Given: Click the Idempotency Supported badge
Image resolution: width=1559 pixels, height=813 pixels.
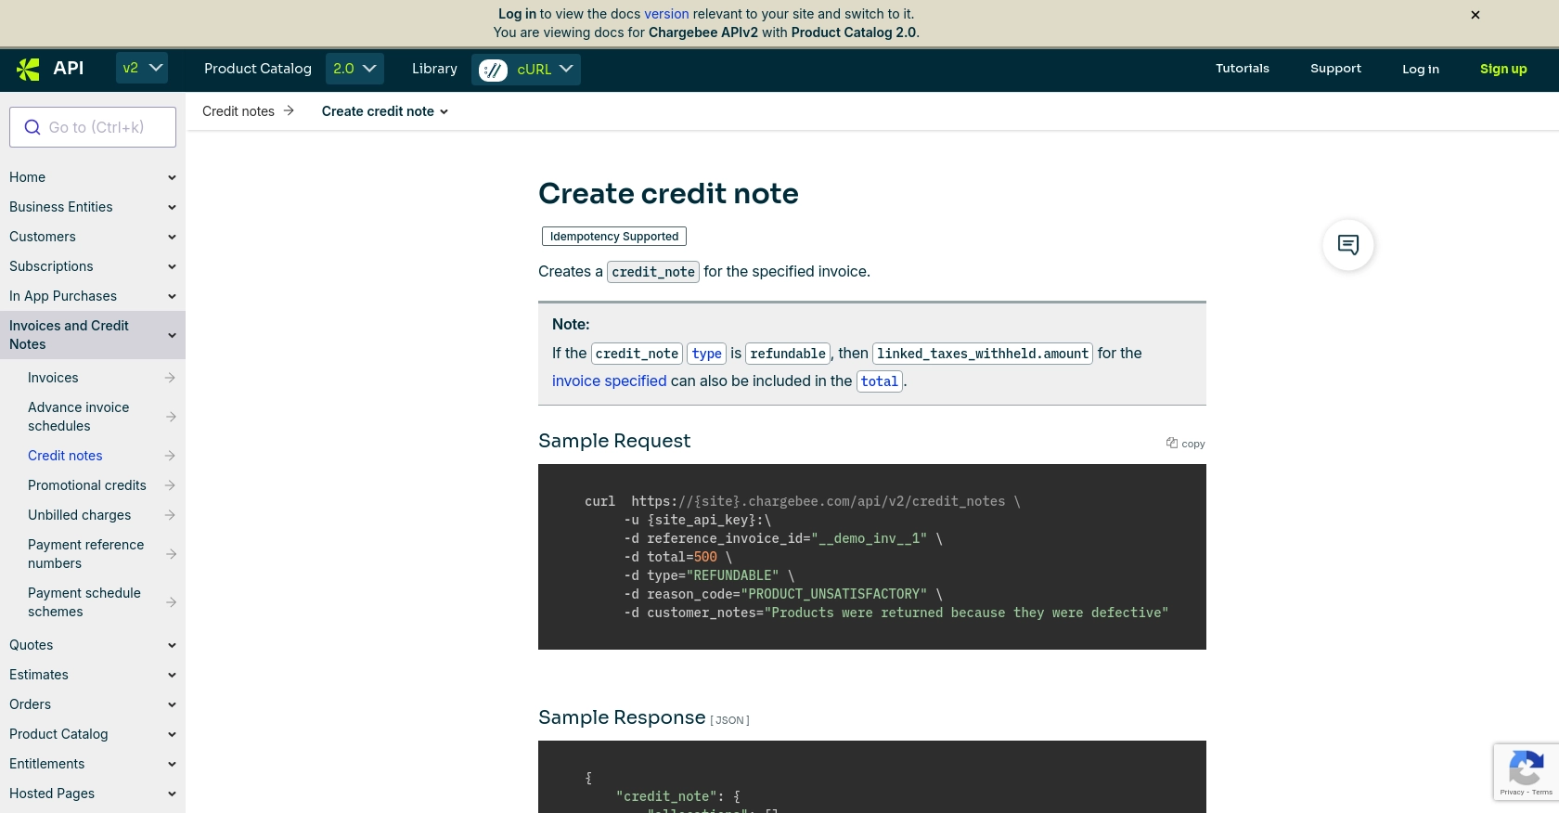Looking at the screenshot, I should tap(614, 237).
